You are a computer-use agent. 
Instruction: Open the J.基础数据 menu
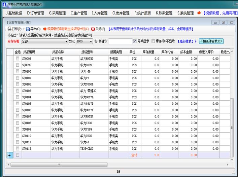tap(14, 13)
